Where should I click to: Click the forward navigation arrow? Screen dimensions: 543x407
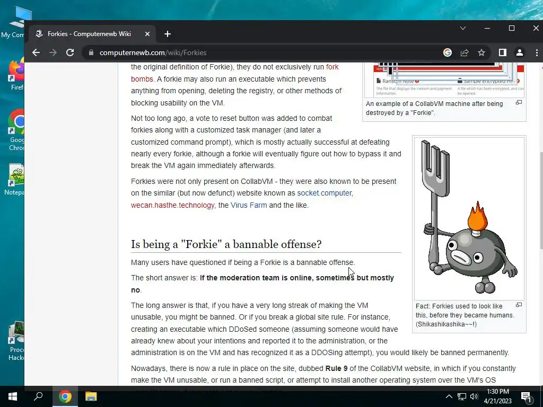coord(53,52)
